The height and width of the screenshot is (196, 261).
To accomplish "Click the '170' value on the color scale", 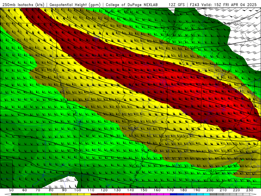I will (x=170, y=190).
